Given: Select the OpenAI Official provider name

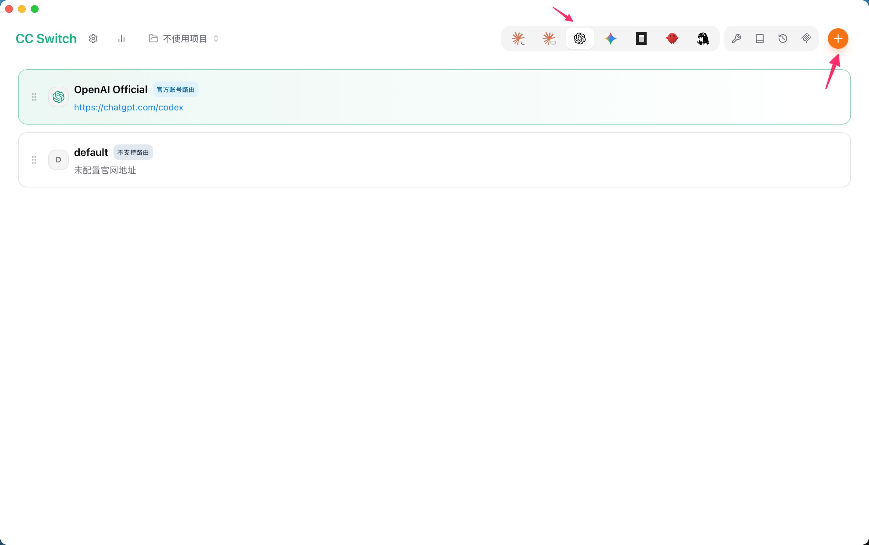Looking at the screenshot, I should (x=111, y=90).
